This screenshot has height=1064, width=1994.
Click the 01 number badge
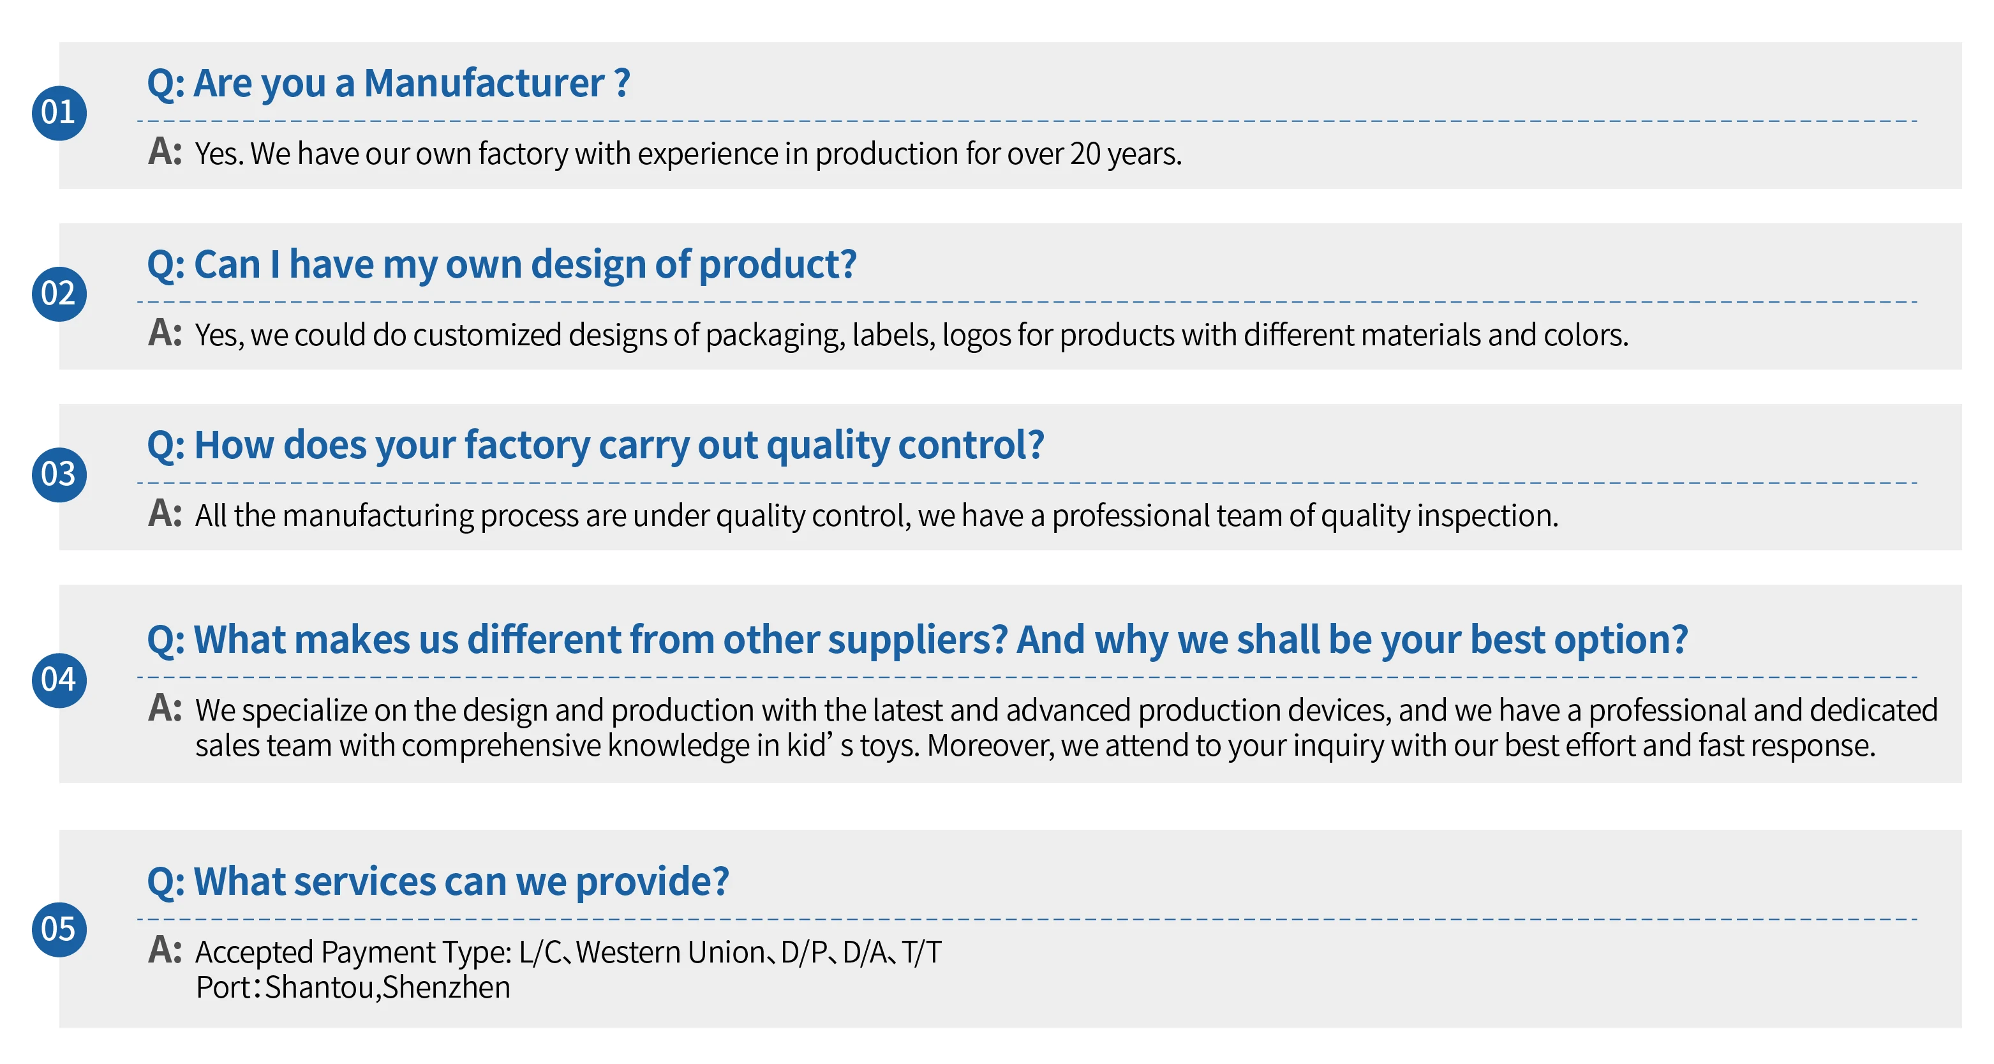59,113
